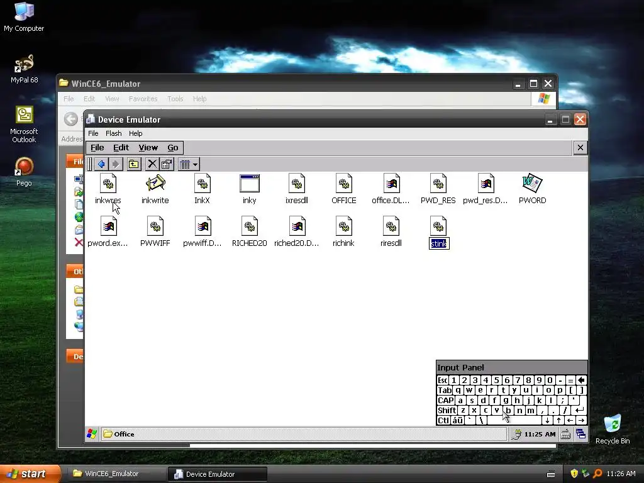
Task: Click the Delete X toolbar button
Action: pyautogui.click(x=152, y=164)
